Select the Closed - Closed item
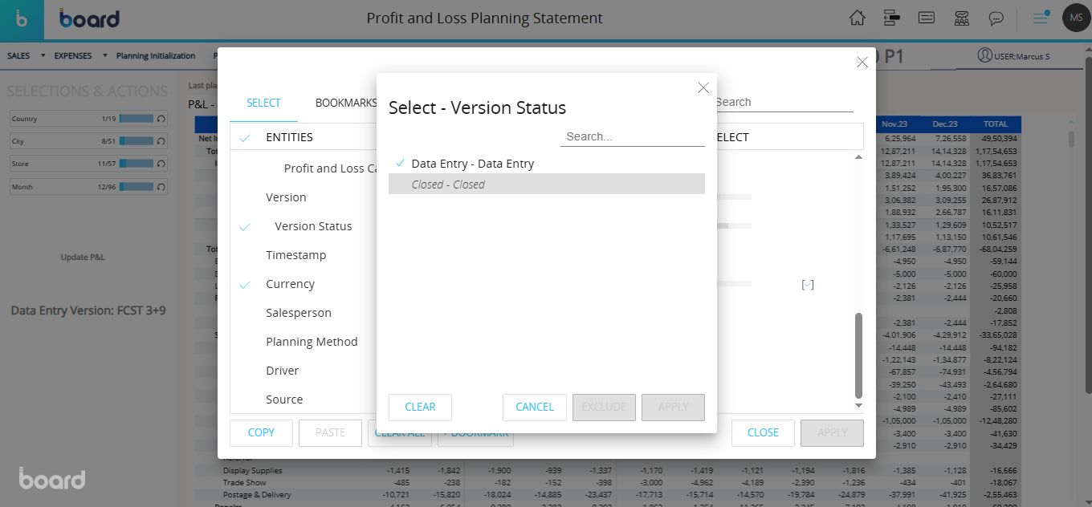The width and height of the screenshot is (1092, 507). (448, 185)
